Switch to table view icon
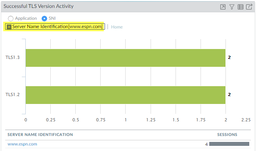Image resolution: width=256 pixels, height=151 pixels. [241, 7]
